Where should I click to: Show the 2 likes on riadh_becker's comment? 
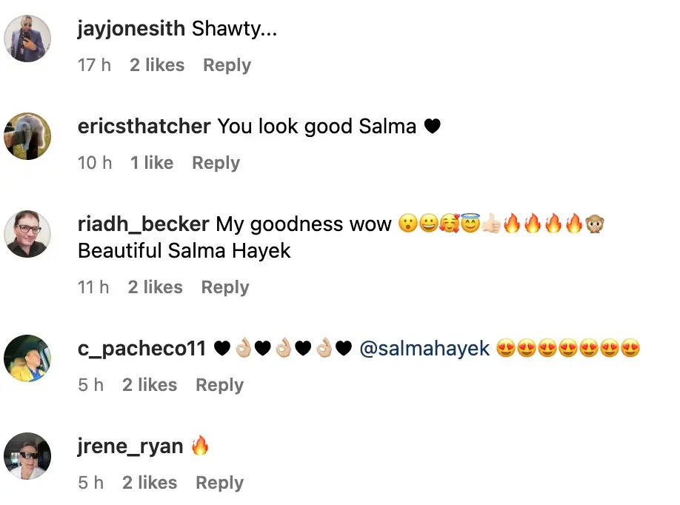[x=156, y=287]
